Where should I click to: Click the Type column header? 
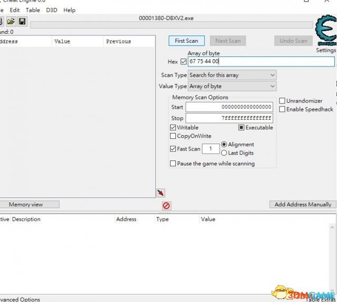coord(177,219)
